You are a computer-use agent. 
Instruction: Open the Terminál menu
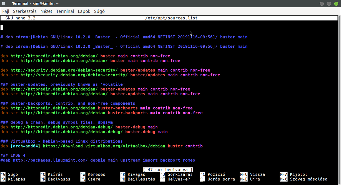coord(65,11)
